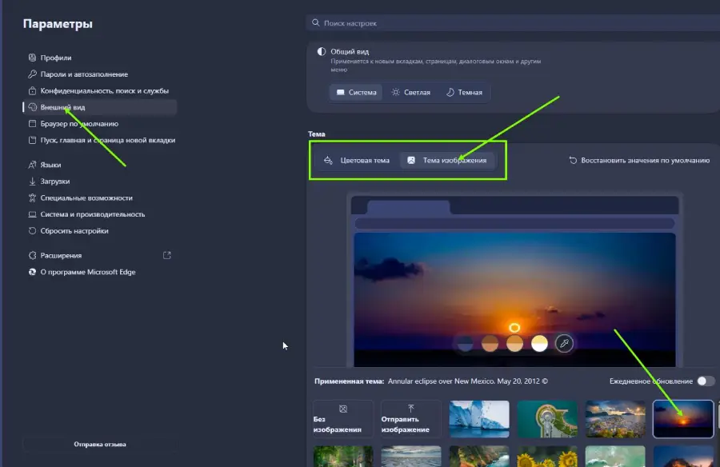Open Сбросить настройки section
This screenshot has height=467, width=720.
(x=100, y=230)
